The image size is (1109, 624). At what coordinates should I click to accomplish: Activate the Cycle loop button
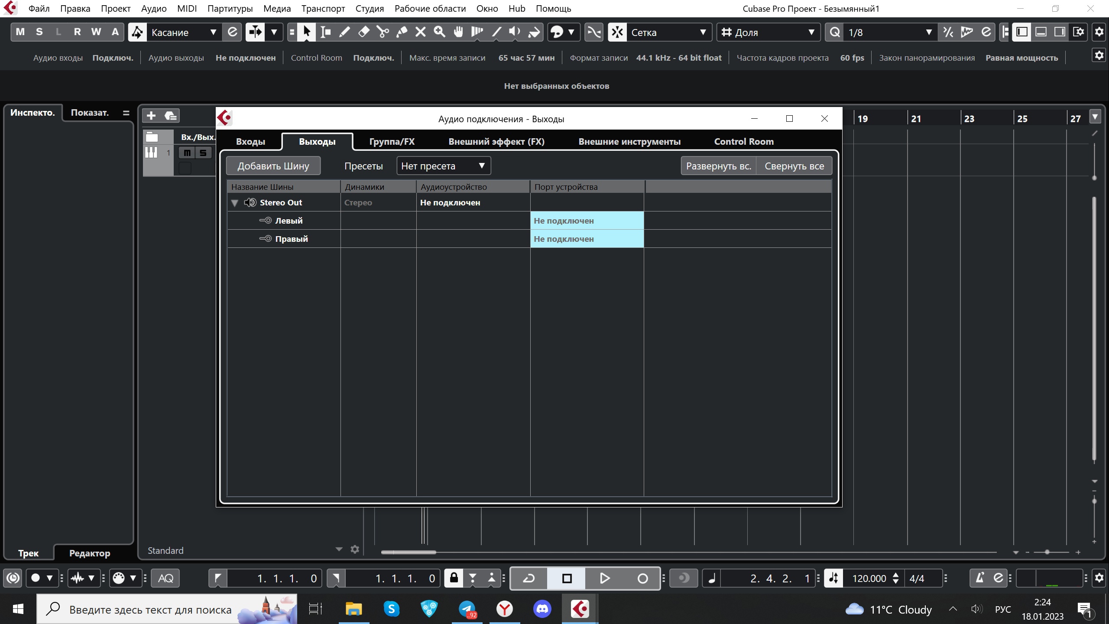click(529, 578)
